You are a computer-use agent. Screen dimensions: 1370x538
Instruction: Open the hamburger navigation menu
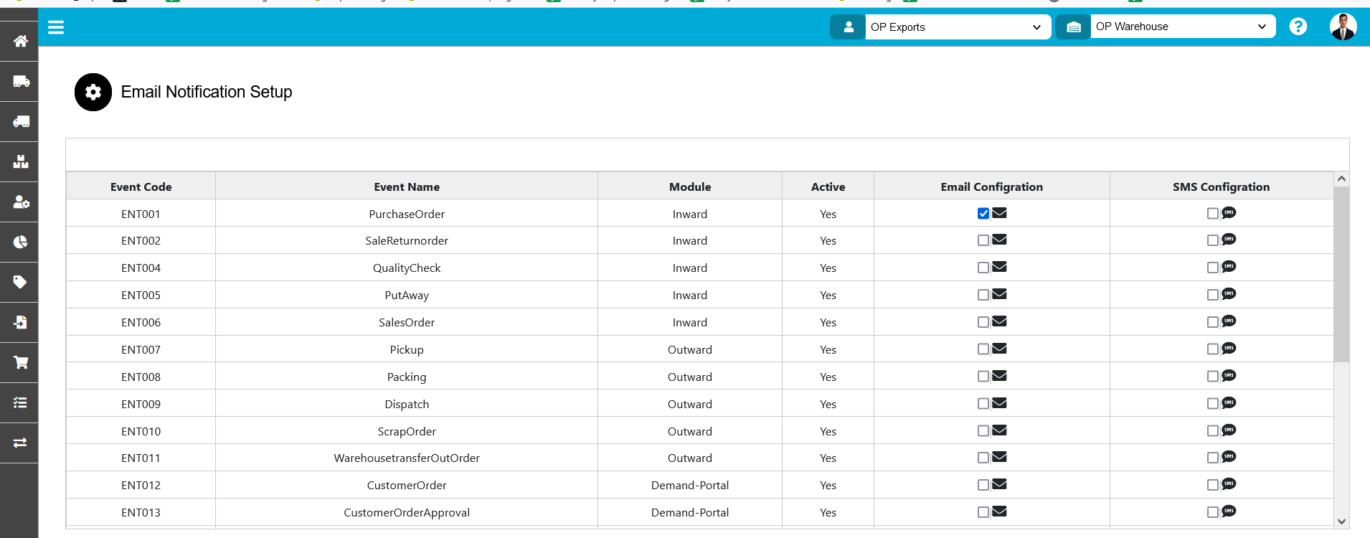coord(56,27)
